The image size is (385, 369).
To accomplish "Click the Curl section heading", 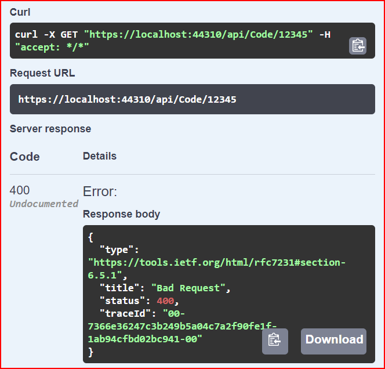I will click(20, 12).
